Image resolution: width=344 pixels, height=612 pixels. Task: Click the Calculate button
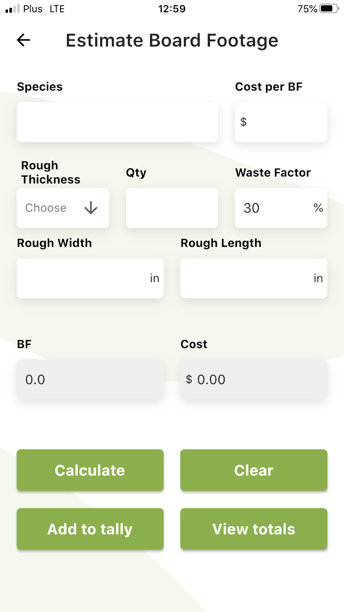pyautogui.click(x=90, y=470)
